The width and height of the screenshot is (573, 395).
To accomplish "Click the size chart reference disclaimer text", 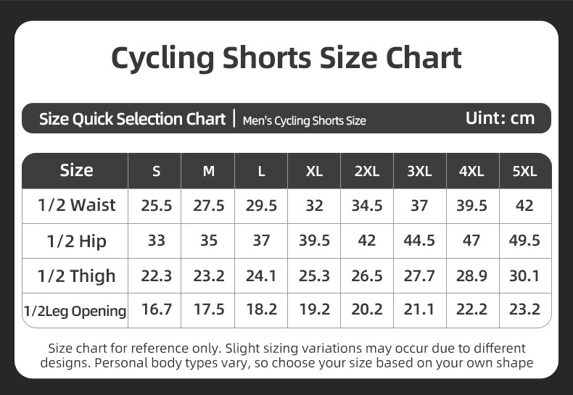I will coord(286,356).
